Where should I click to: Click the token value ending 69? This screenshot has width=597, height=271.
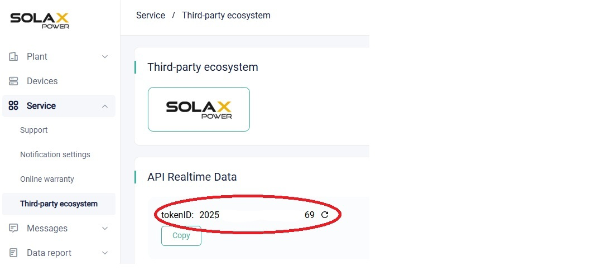pyautogui.click(x=310, y=215)
